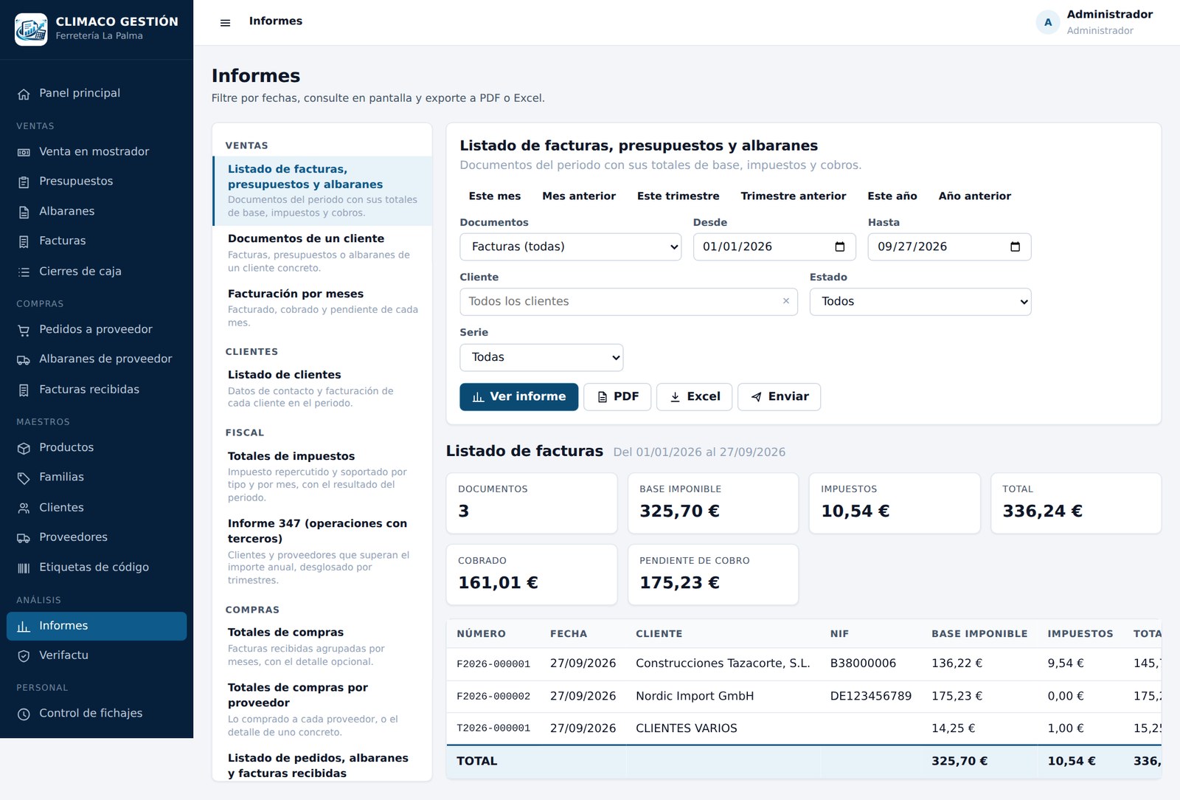Expand the Estado dropdown
This screenshot has height=800, width=1180.
click(920, 302)
